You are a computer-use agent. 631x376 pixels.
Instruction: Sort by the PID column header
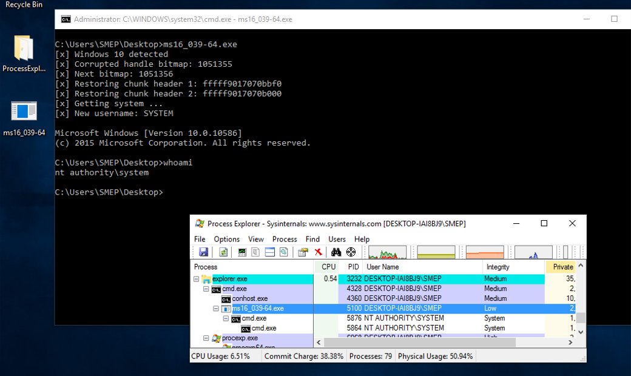351,267
